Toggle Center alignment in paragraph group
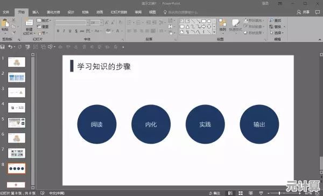Image resolution: width=323 pixels, height=196 pixels. click(135, 31)
